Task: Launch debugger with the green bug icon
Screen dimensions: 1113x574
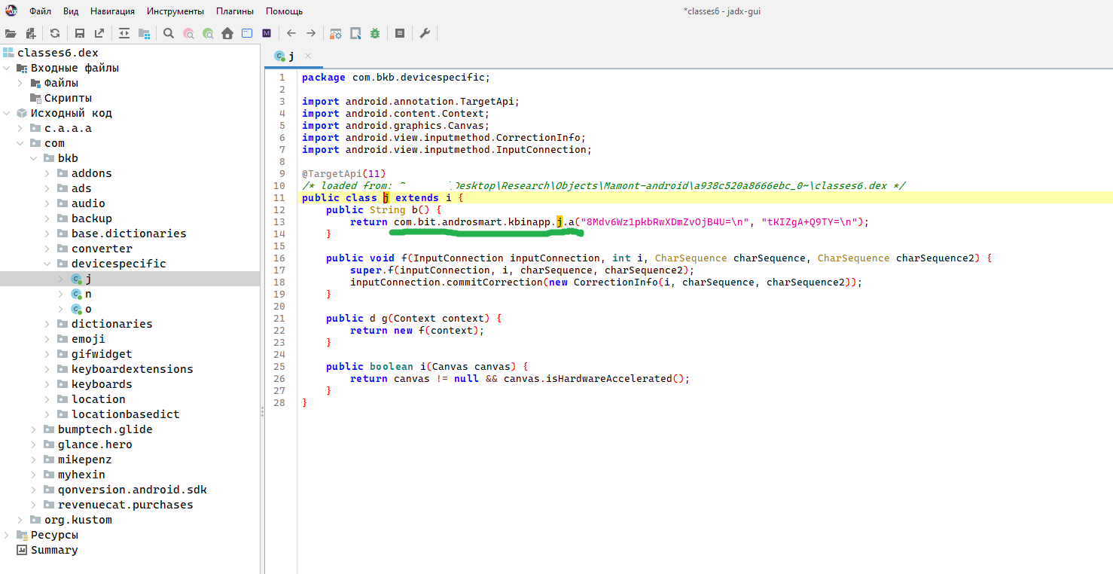Action: coord(376,33)
